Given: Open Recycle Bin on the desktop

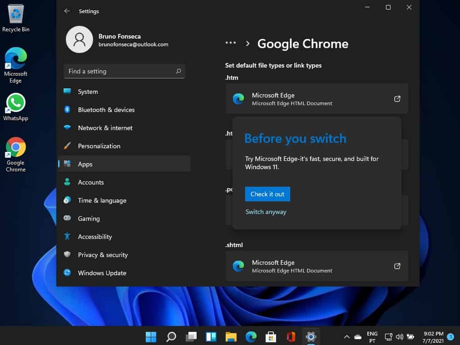Looking at the screenshot, I should (x=16, y=18).
